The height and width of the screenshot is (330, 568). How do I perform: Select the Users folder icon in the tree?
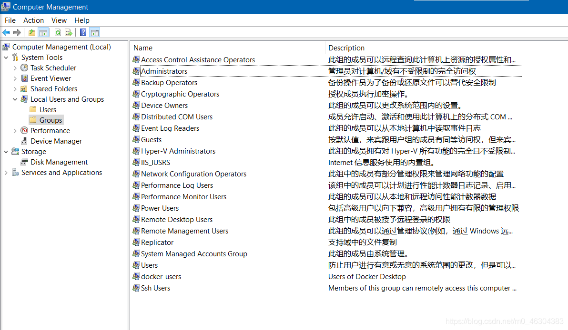(33, 109)
